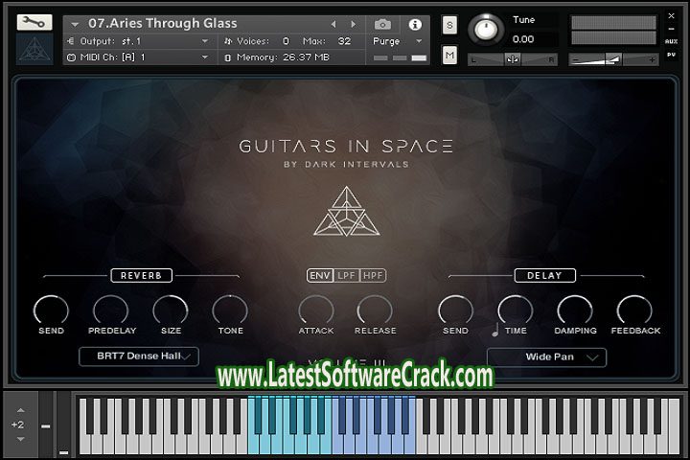Expand the instrument header collapse arrow
Screen dimensions: 690x460
[x=75, y=24]
